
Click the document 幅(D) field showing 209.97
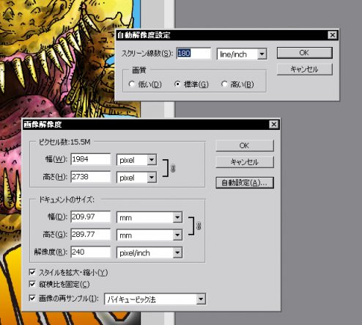click(x=91, y=216)
